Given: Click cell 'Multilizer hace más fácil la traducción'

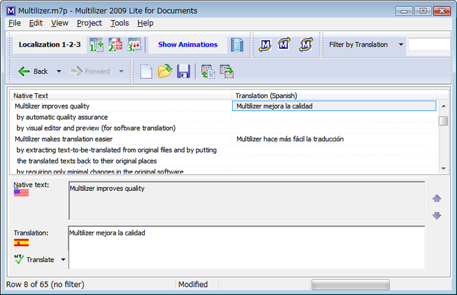Looking at the screenshot, I should [334, 139].
